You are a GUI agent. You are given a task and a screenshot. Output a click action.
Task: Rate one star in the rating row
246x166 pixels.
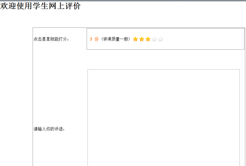point(135,39)
